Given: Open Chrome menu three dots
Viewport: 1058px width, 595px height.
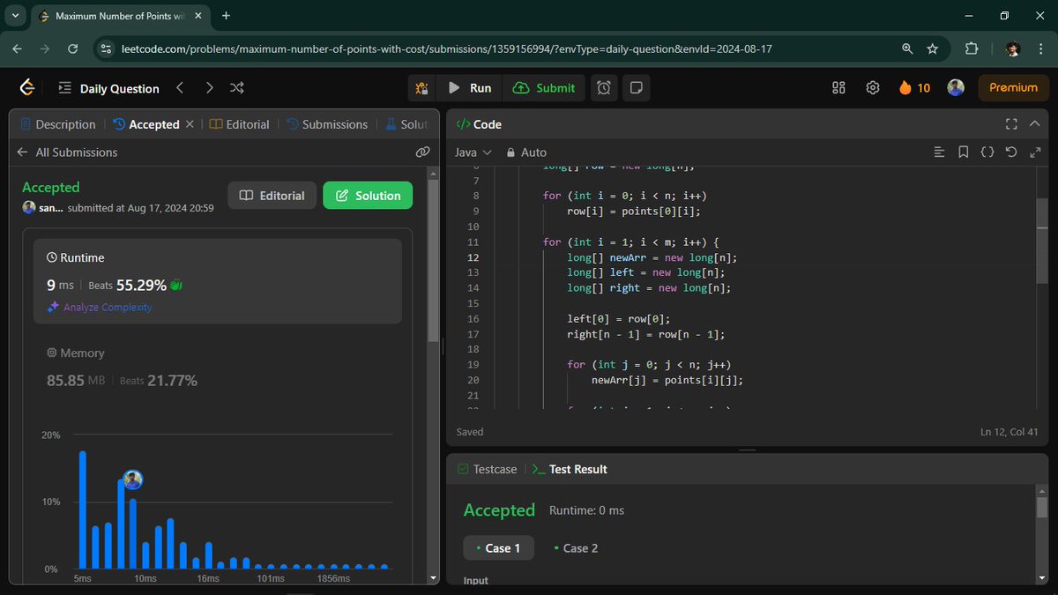Looking at the screenshot, I should [x=1040, y=49].
